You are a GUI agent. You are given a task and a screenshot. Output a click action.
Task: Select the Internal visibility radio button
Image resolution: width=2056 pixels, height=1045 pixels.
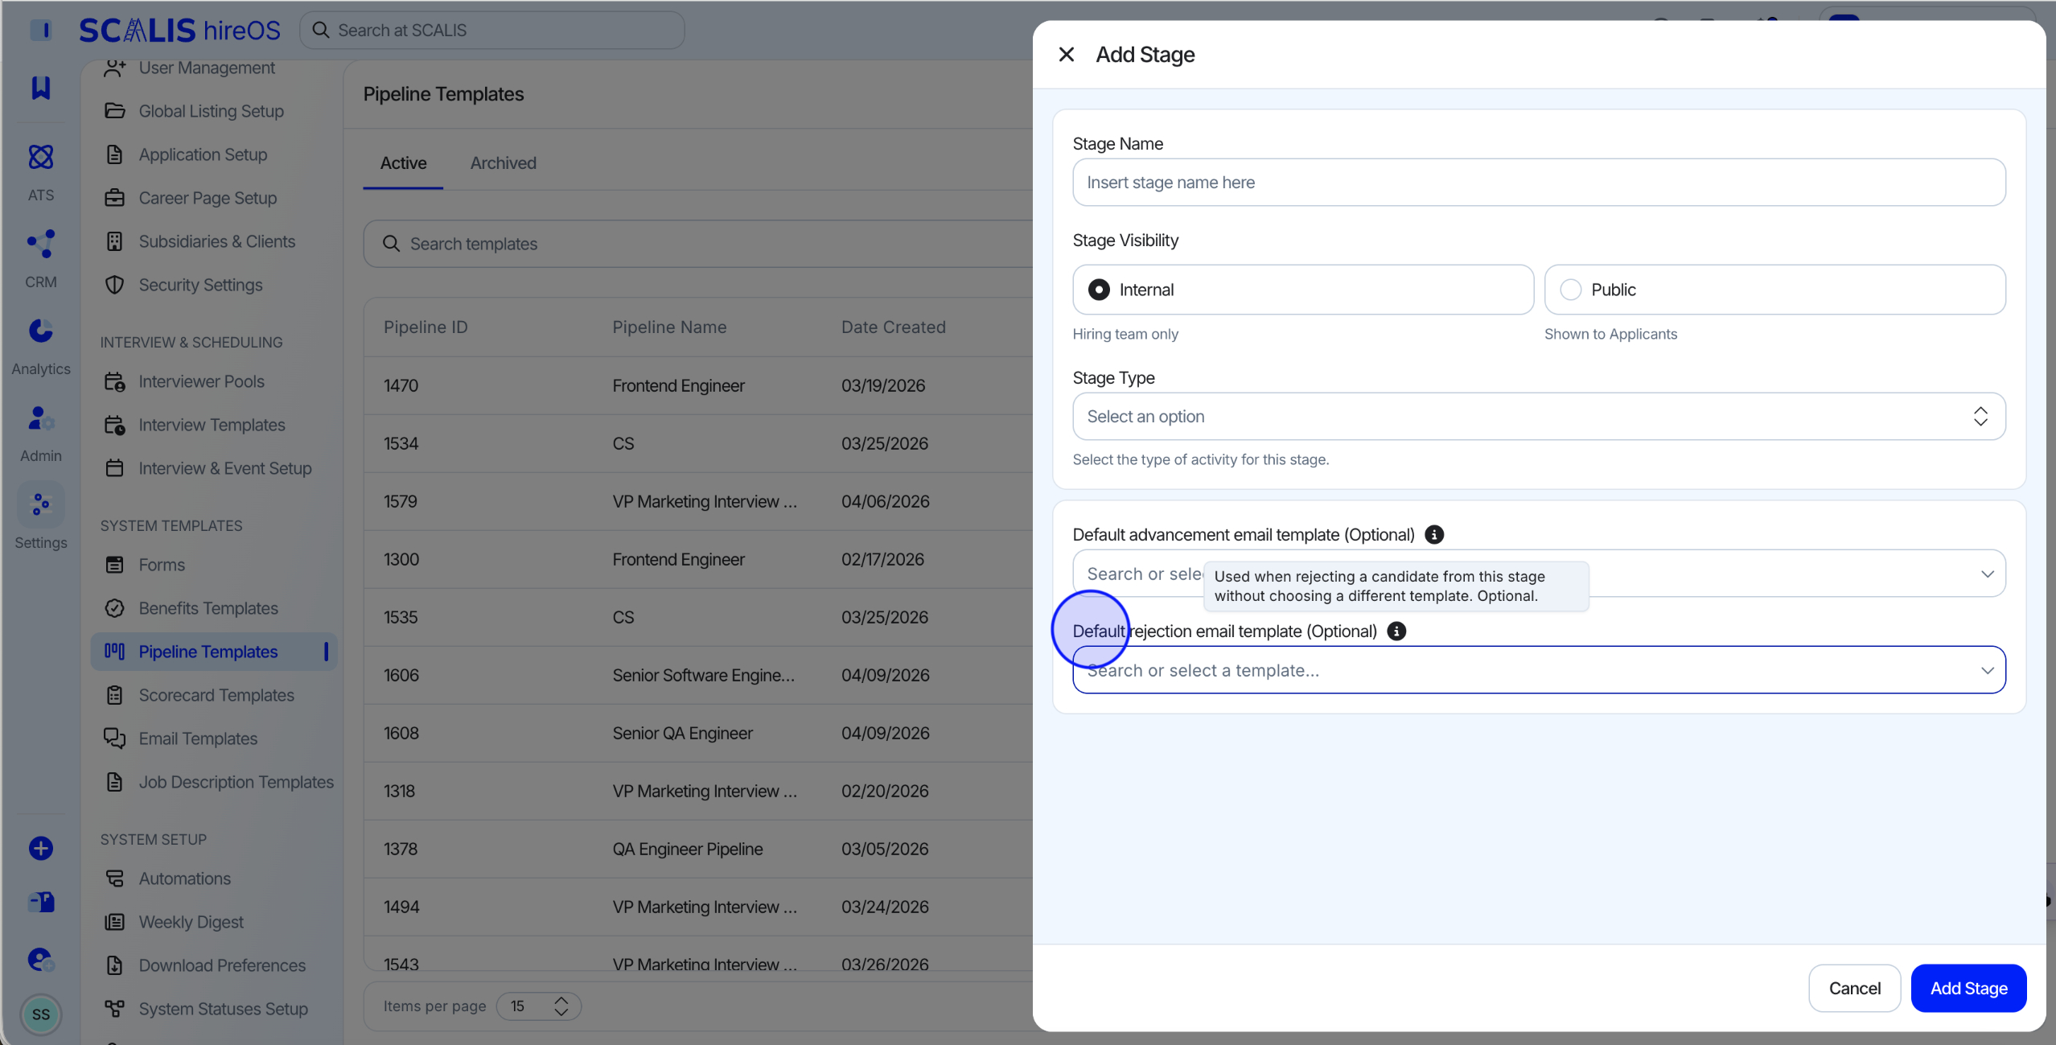tap(1099, 290)
